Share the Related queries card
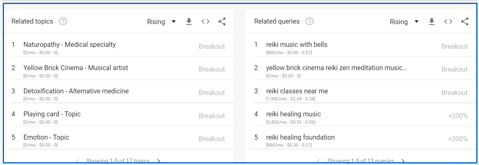The image size is (479, 165). [465, 21]
